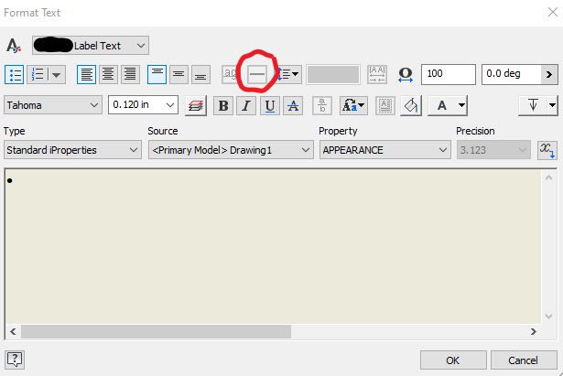Open the text case dropdown
Screen dimensions: 563x376
tap(353, 105)
